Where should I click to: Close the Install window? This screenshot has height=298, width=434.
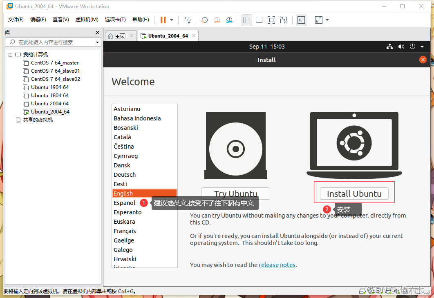point(423,60)
